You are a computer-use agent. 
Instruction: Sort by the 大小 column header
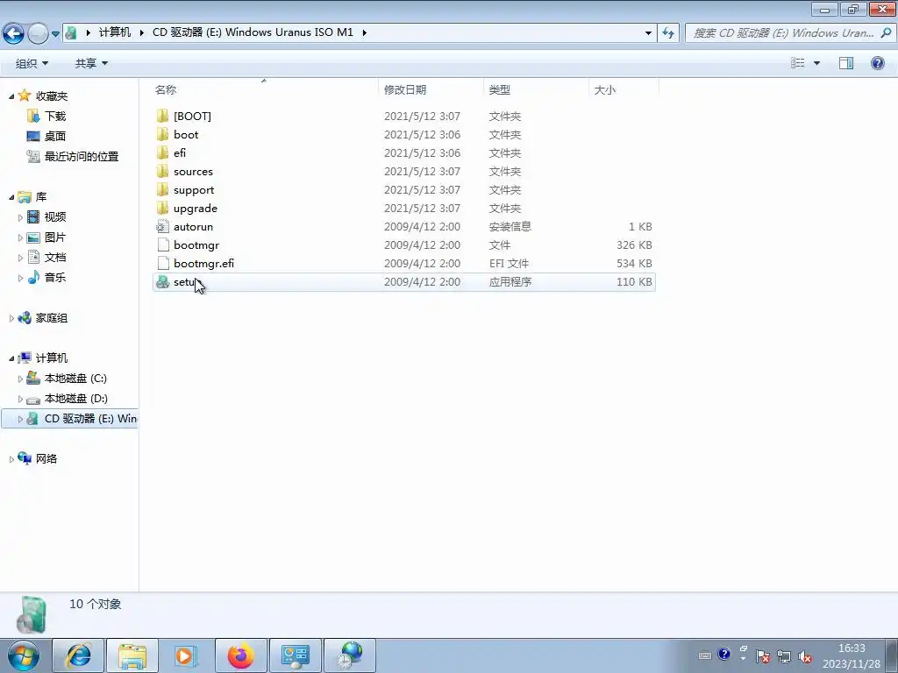(x=624, y=90)
